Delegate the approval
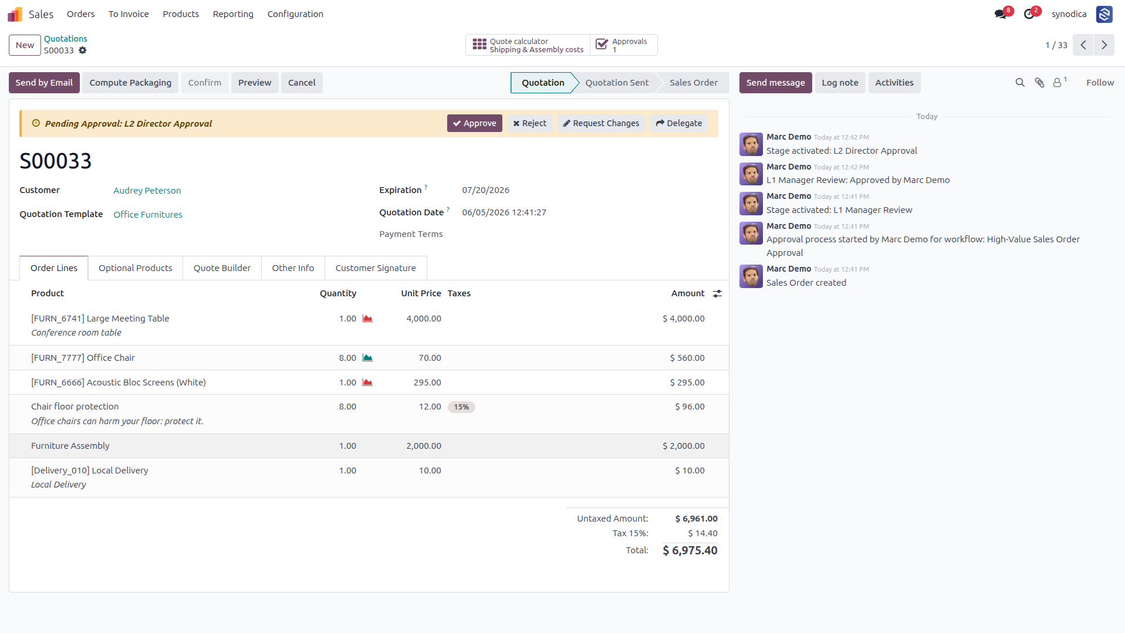The width and height of the screenshot is (1125, 633). pyautogui.click(x=679, y=123)
